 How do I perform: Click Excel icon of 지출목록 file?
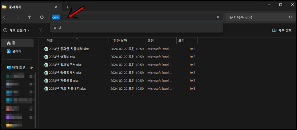tap(46, 81)
